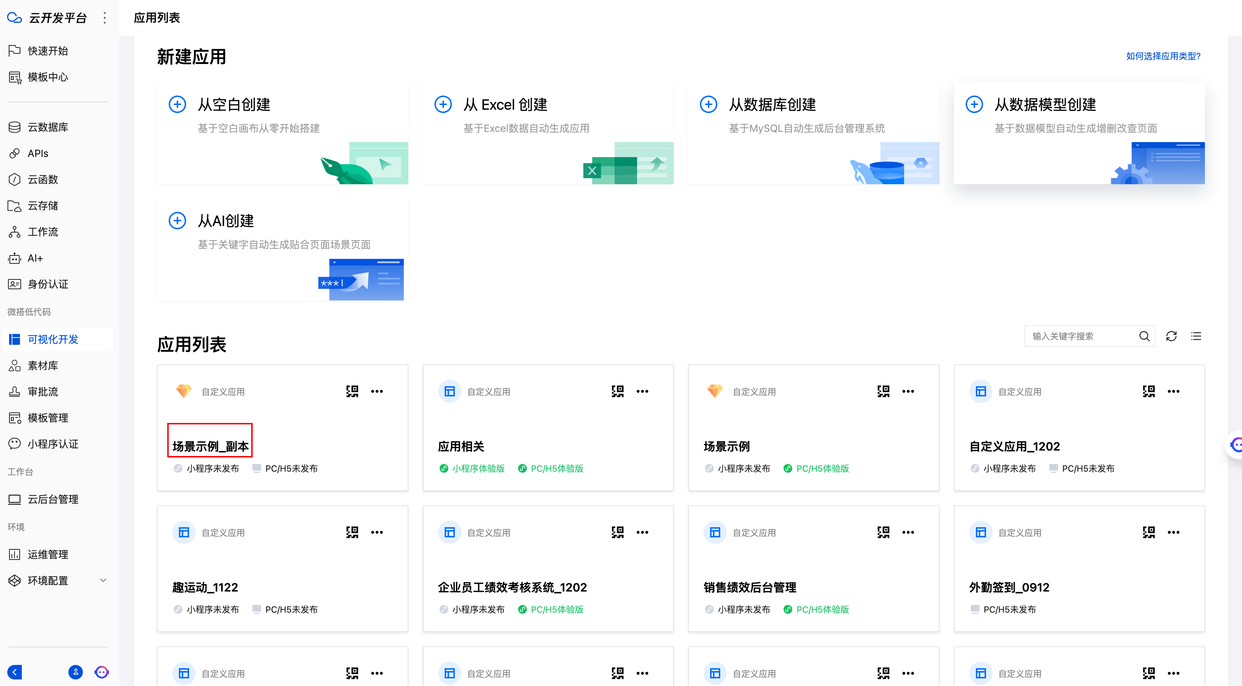Switch app list to list view
1242x686 pixels.
(1196, 336)
